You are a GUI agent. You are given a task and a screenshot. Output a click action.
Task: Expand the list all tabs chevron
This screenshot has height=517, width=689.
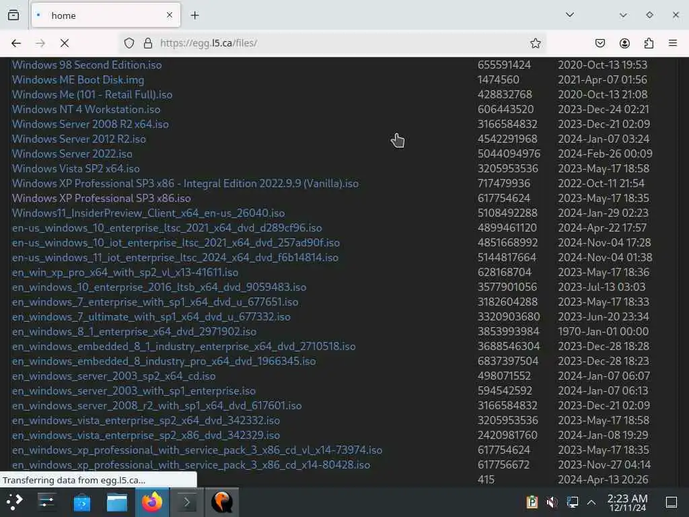click(570, 15)
